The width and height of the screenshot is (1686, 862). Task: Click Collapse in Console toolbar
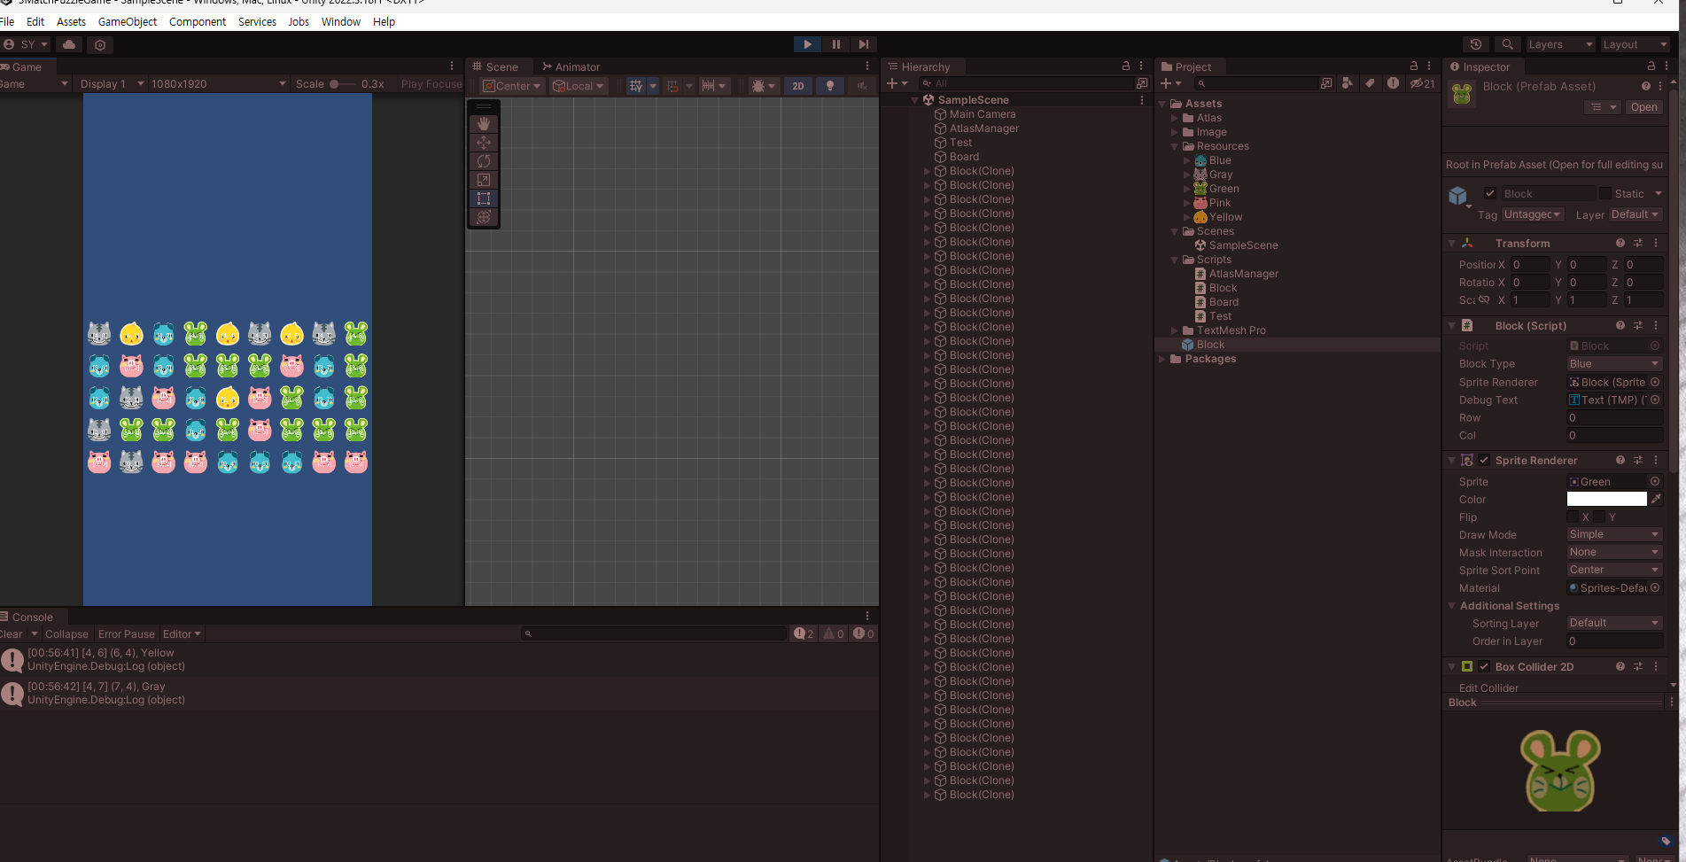[66, 633]
